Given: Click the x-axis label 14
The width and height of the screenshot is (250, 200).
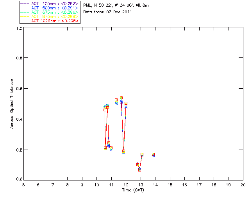Looking at the screenshot, I should coord(155,185).
